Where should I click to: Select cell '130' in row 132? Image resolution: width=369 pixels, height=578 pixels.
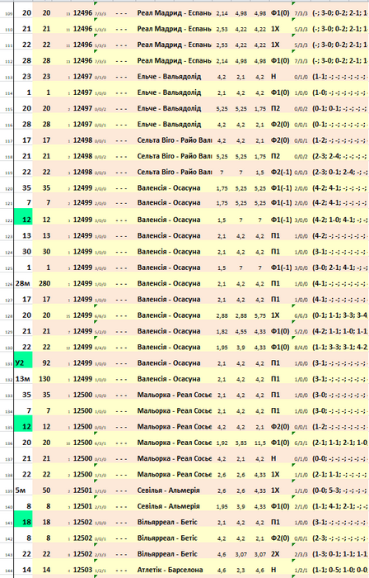44,379
